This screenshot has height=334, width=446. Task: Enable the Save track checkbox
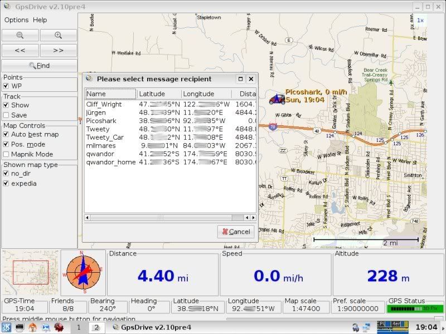coord(6,115)
